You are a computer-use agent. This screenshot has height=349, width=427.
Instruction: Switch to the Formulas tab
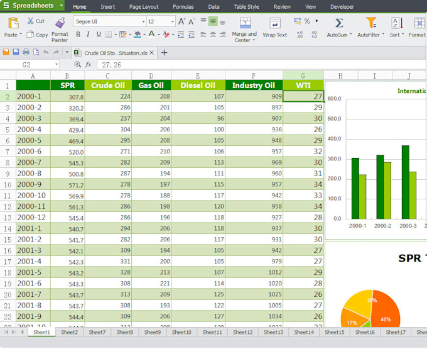coord(183,7)
